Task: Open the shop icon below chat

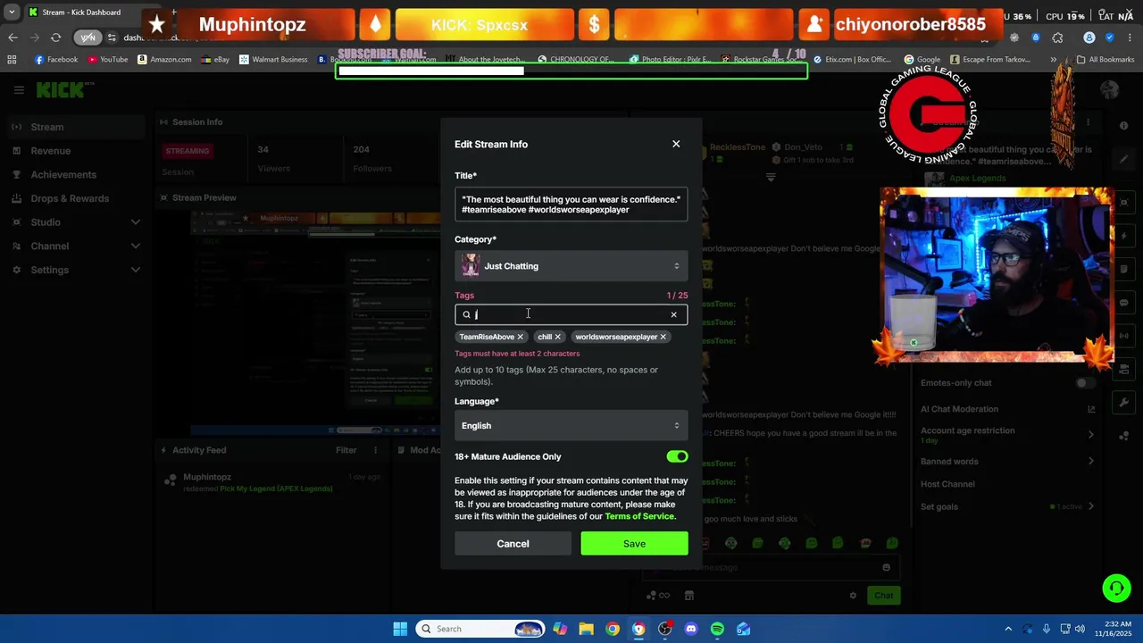Action: point(689,596)
